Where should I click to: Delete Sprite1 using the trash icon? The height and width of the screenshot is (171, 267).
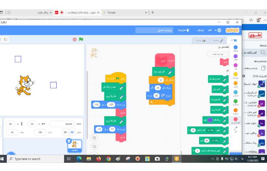pos(69,141)
